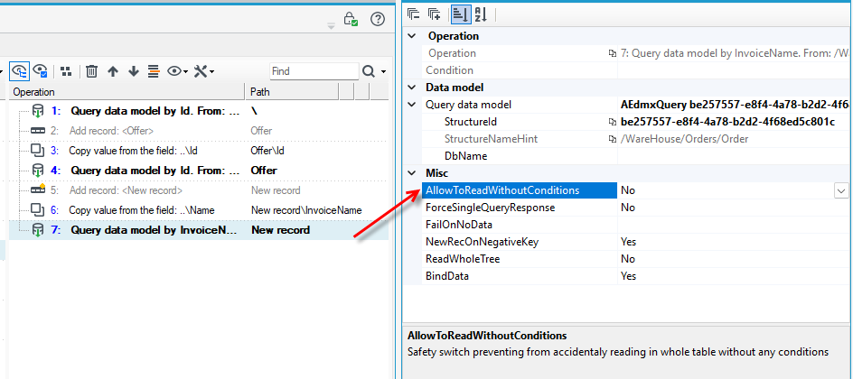Viewport: 853px width, 379px height.
Task: Expand all property categories icon
Action: (434, 14)
